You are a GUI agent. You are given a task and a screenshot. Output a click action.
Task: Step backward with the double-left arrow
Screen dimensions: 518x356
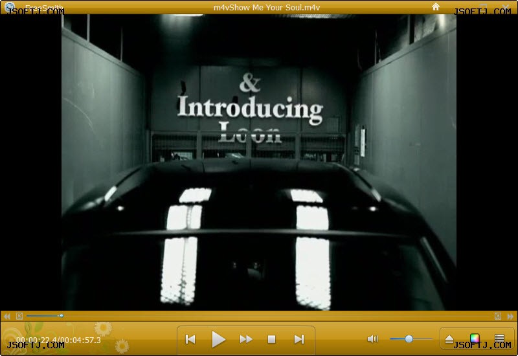coord(7,317)
